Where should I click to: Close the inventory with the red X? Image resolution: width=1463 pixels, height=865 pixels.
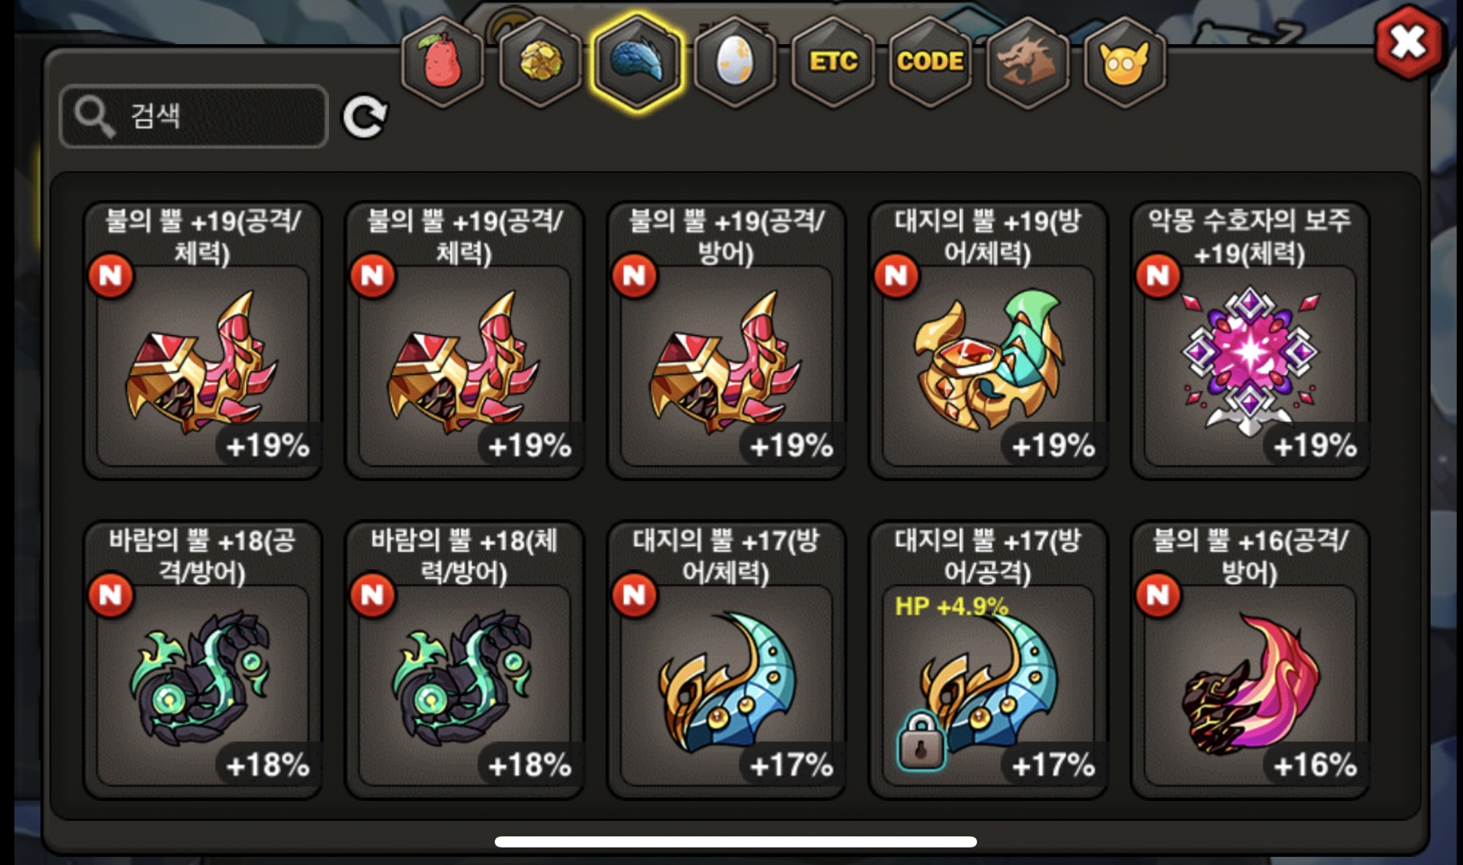pyautogui.click(x=1408, y=41)
